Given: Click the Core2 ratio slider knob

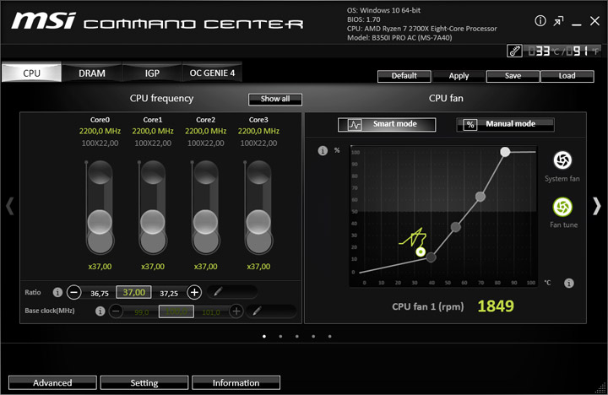Looking at the screenshot, I should (205, 222).
